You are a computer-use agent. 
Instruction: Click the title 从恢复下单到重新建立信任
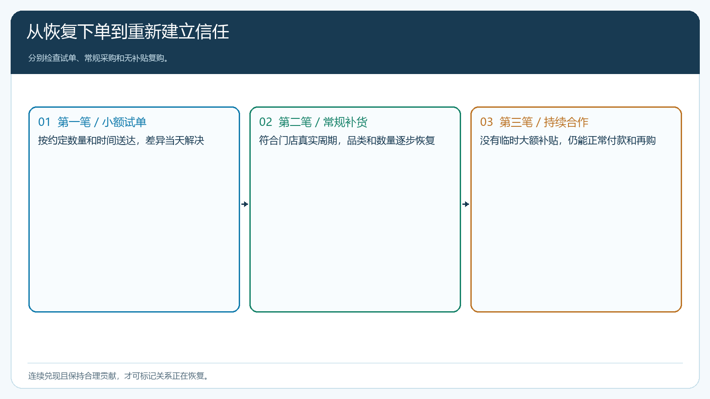(x=128, y=32)
